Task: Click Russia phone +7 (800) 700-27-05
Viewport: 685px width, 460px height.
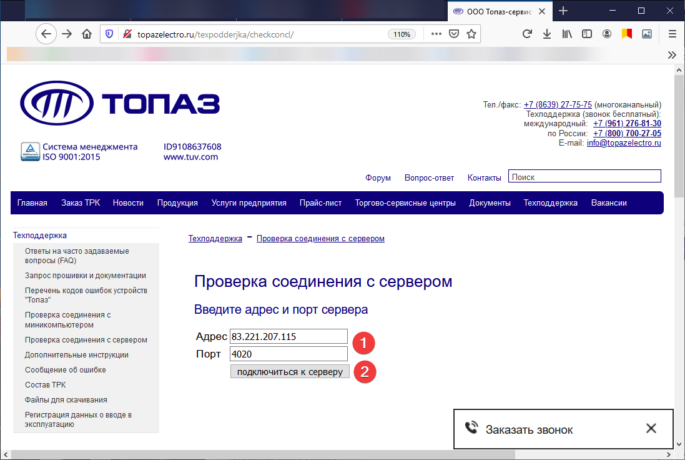Action: click(627, 133)
